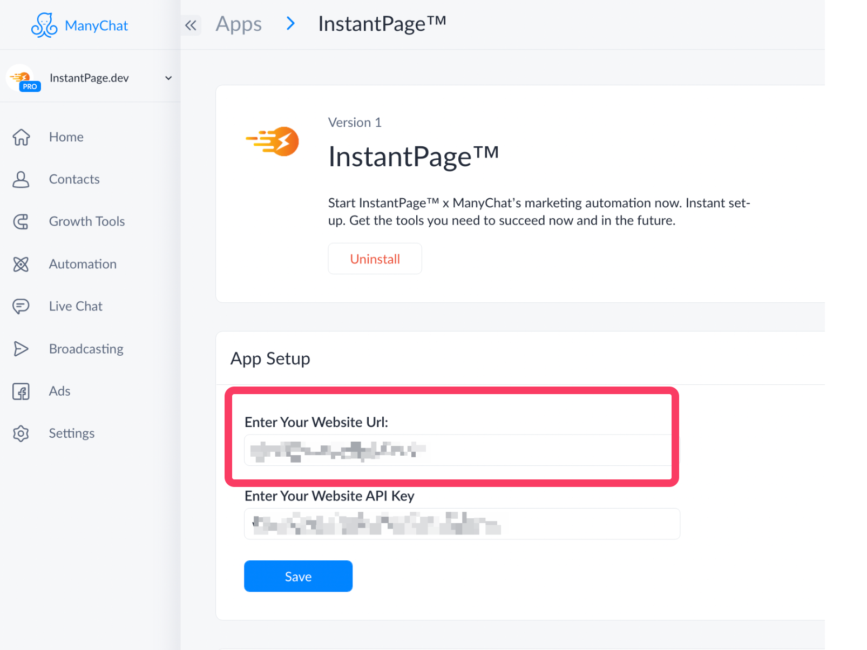Click the InstantPage™ breadcrumb title
867x650 pixels.
[x=382, y=24]
